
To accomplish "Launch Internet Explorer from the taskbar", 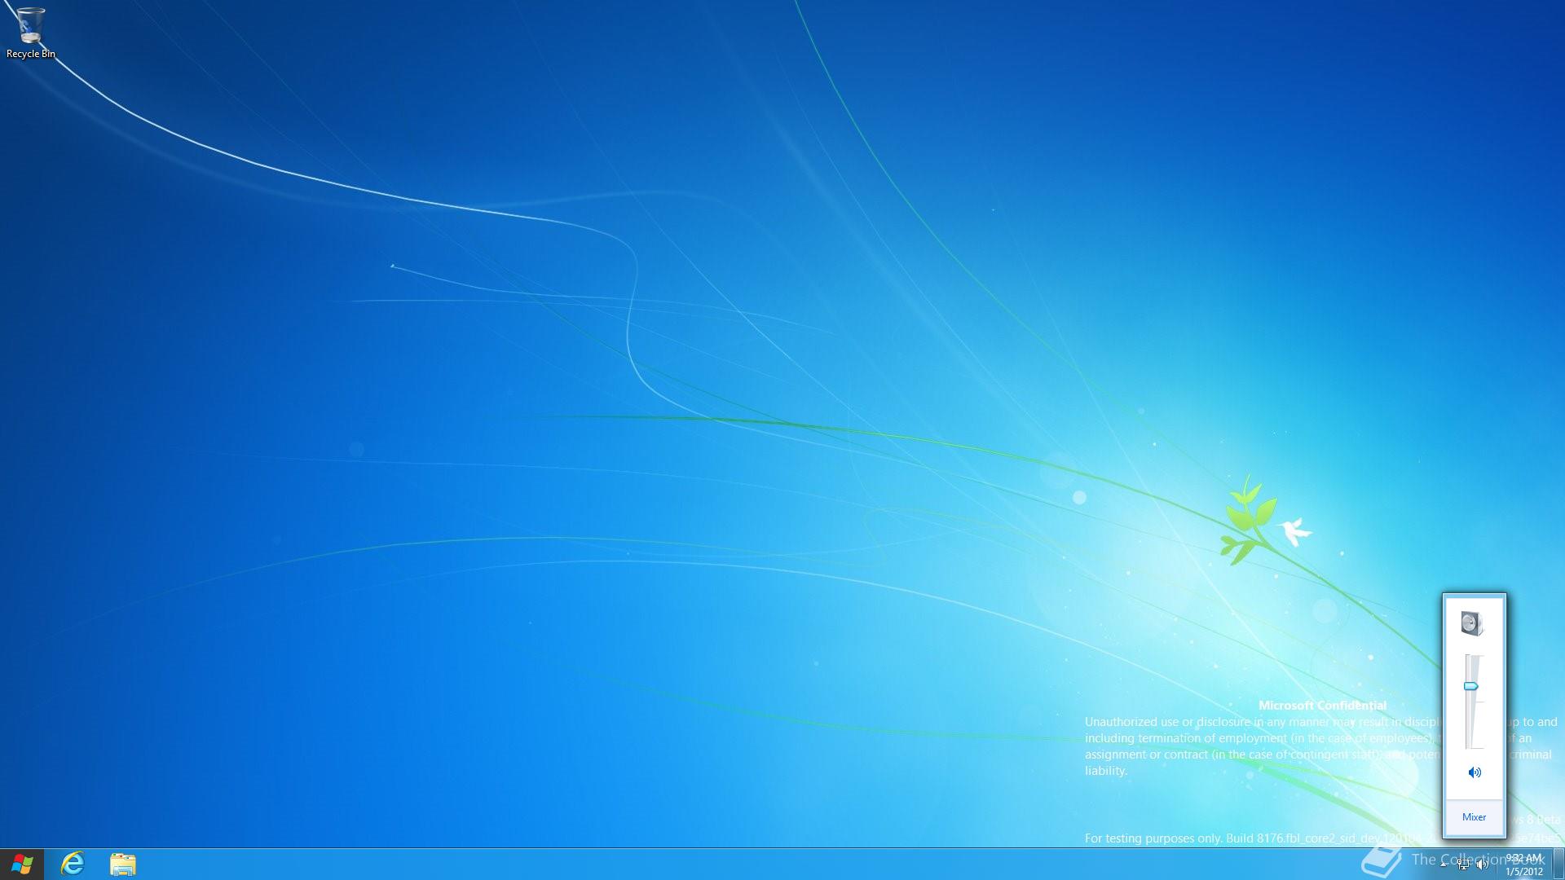I will tap(73, 865).
